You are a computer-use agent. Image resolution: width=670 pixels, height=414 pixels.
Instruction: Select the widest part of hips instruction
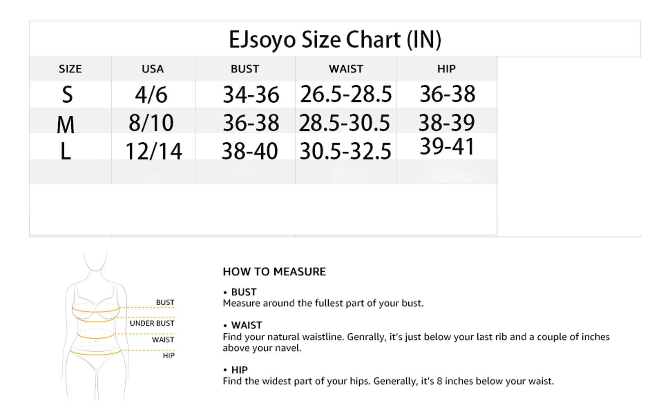click(388, 381)
